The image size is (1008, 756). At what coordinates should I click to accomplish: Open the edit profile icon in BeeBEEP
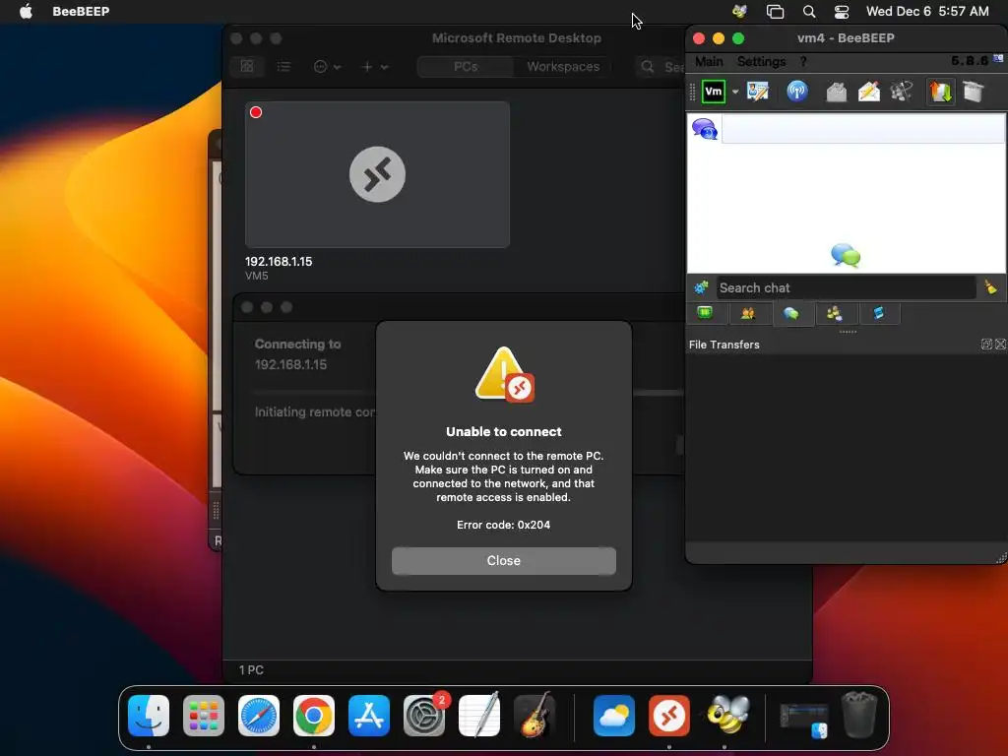coord(758,92)
